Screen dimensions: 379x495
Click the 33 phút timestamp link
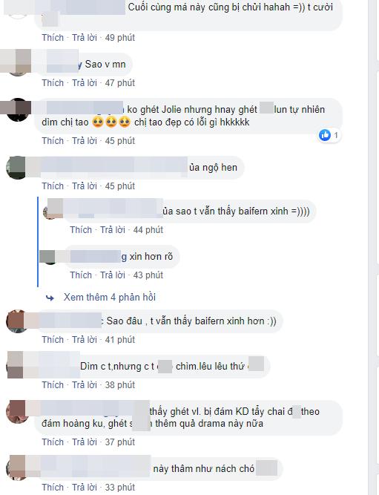[x=120, y=488]
